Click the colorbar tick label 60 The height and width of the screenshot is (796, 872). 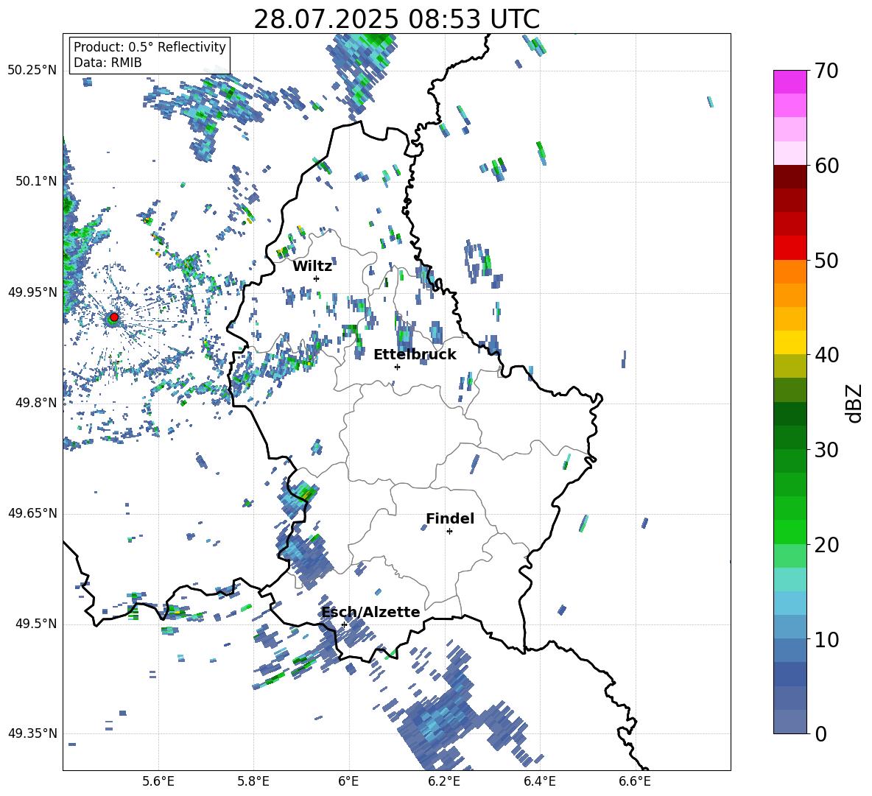click(826, 166)
